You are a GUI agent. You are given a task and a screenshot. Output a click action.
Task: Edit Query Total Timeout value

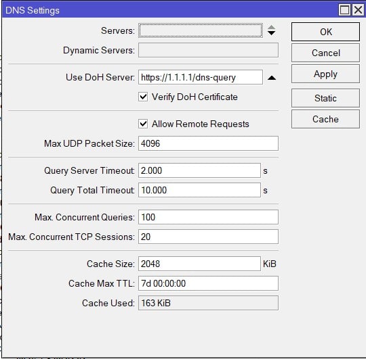coord(199,190)
